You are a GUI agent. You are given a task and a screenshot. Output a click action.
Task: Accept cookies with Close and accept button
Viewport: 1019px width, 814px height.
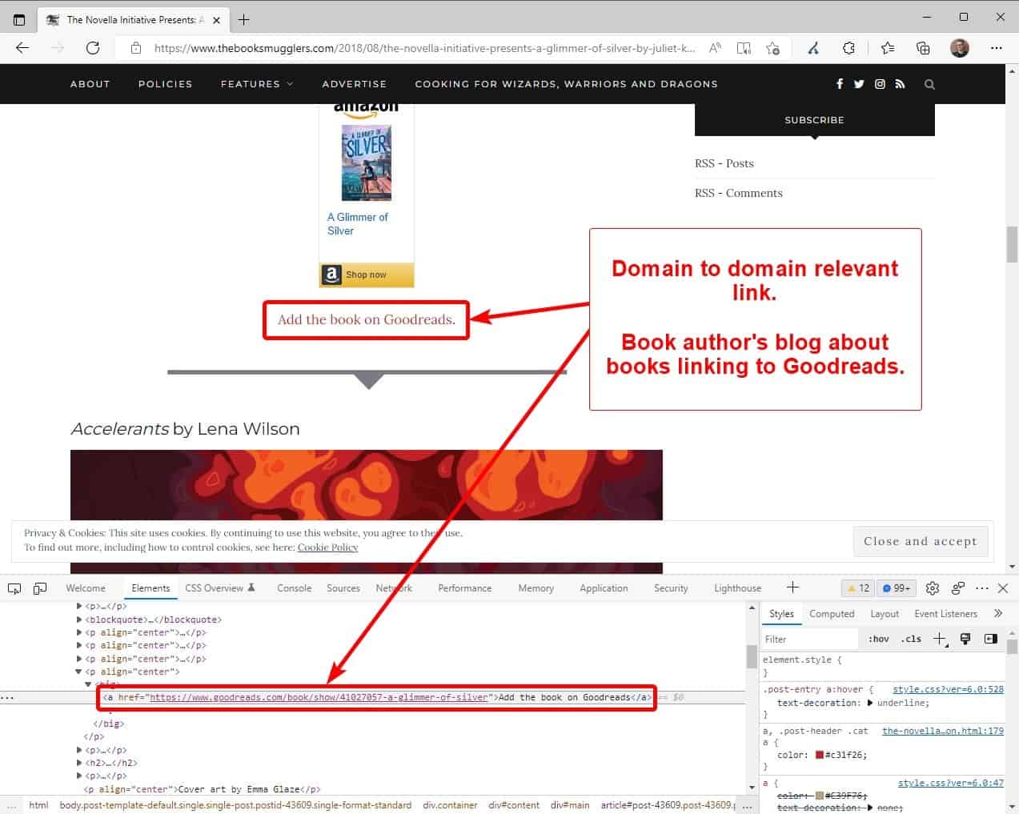point(921,541)
